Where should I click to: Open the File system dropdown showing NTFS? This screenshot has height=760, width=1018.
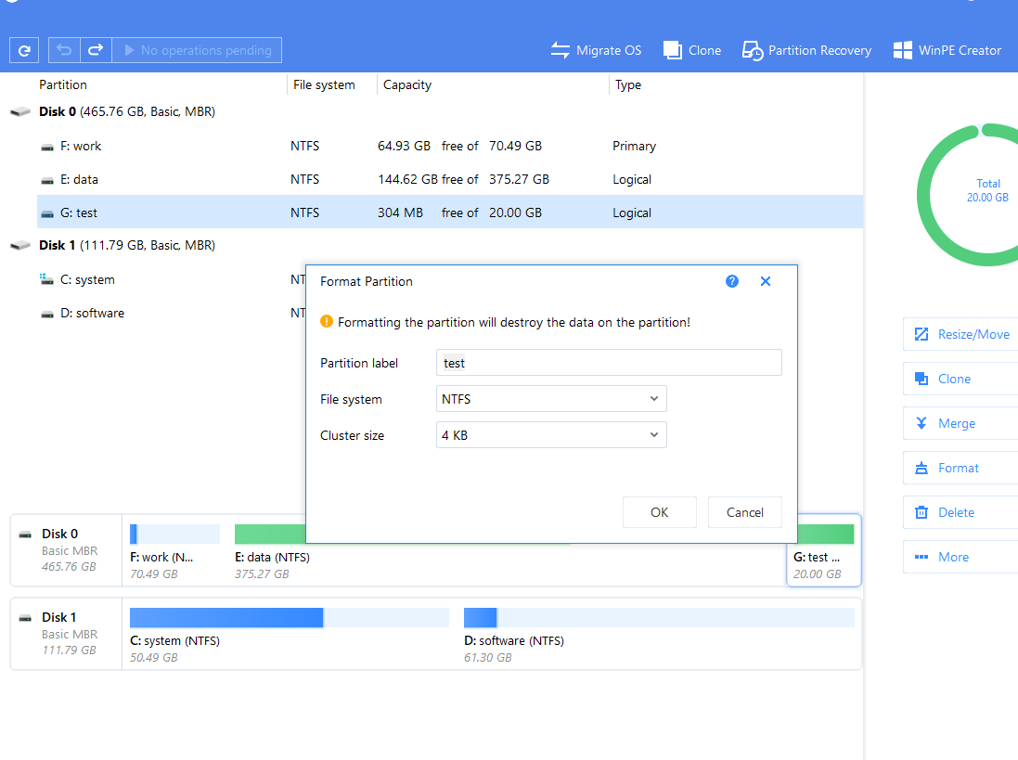click(551, 399)
